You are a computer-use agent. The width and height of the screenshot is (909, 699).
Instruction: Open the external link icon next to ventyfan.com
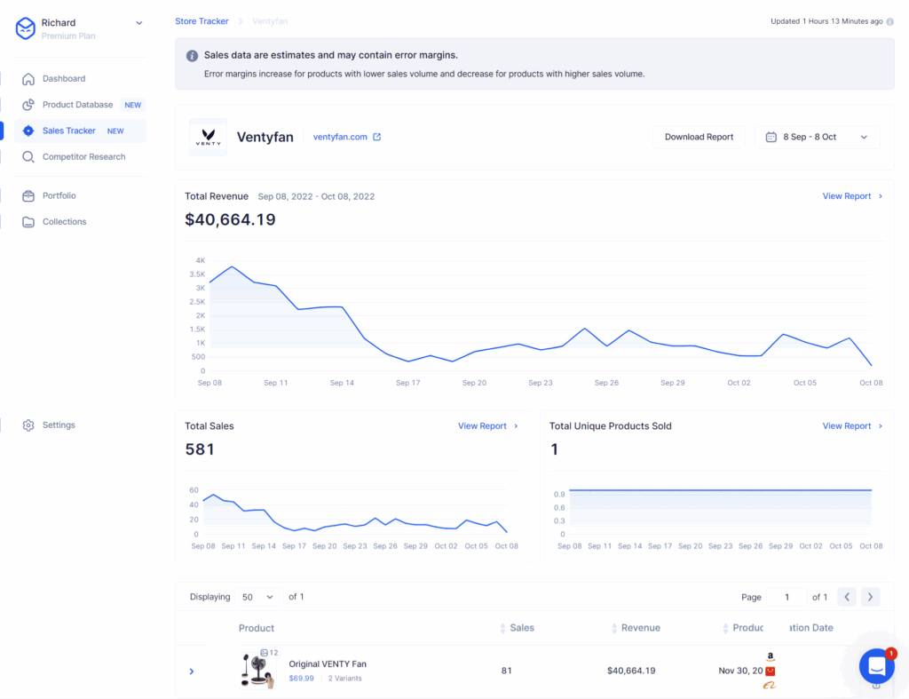pos(376,137)
